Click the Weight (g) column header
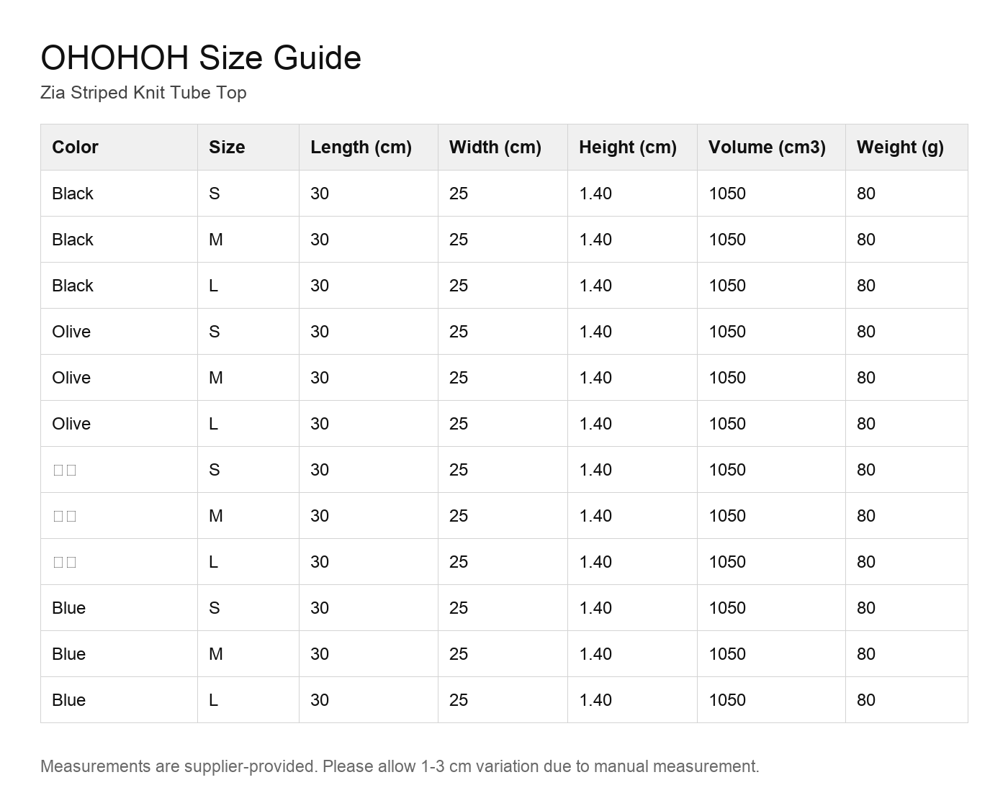 pyautogui.click(x=906, y=147)
